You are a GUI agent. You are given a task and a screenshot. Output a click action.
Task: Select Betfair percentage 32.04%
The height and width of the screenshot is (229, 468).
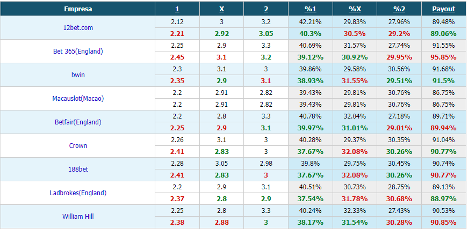(355, 116)
